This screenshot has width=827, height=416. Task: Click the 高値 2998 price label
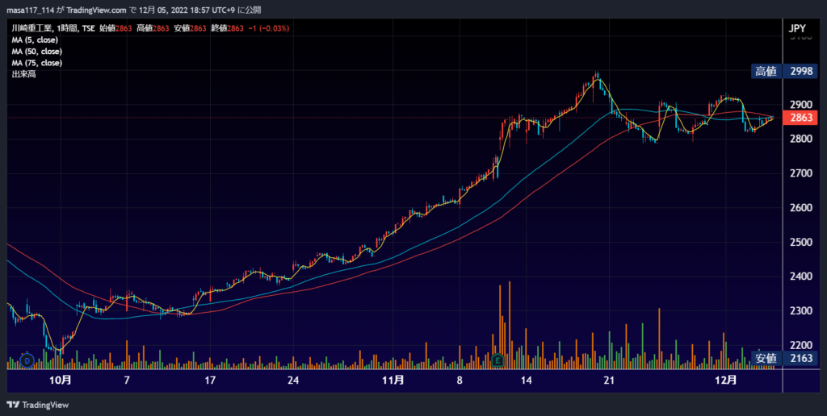coord(784,71)
